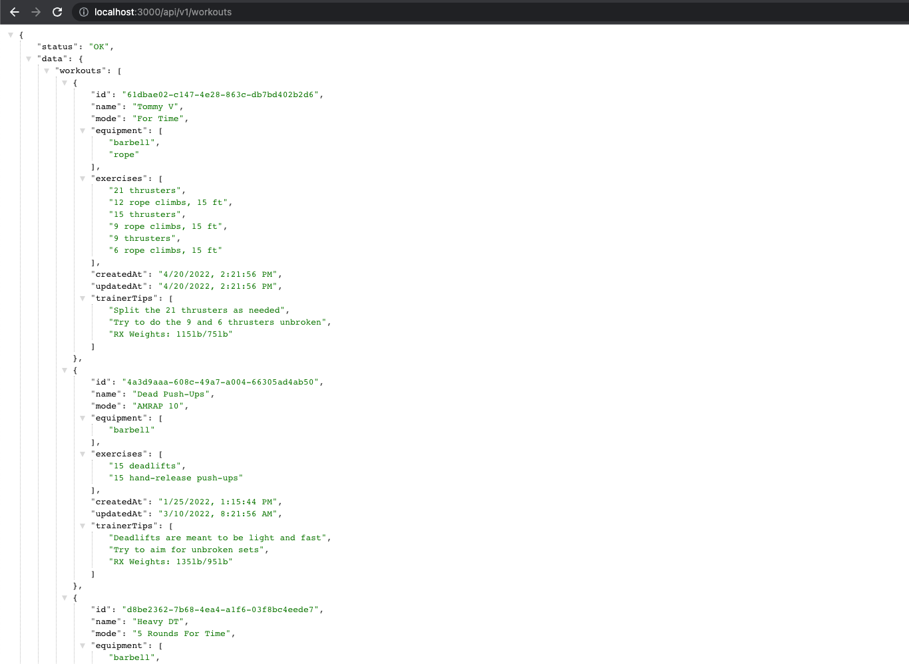Select id value 4a3d9aaa-608c-49a7-a004-66305ad4ab50
The height and width of the screenshot is (664, 909).
click(220, 382)
